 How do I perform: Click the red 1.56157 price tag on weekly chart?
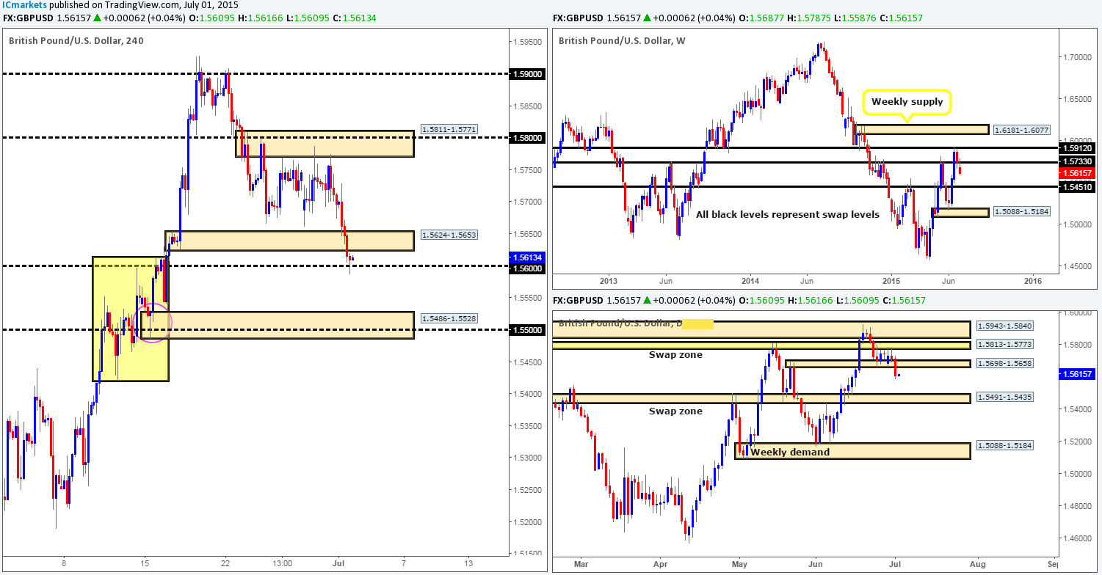point(1078,173)
